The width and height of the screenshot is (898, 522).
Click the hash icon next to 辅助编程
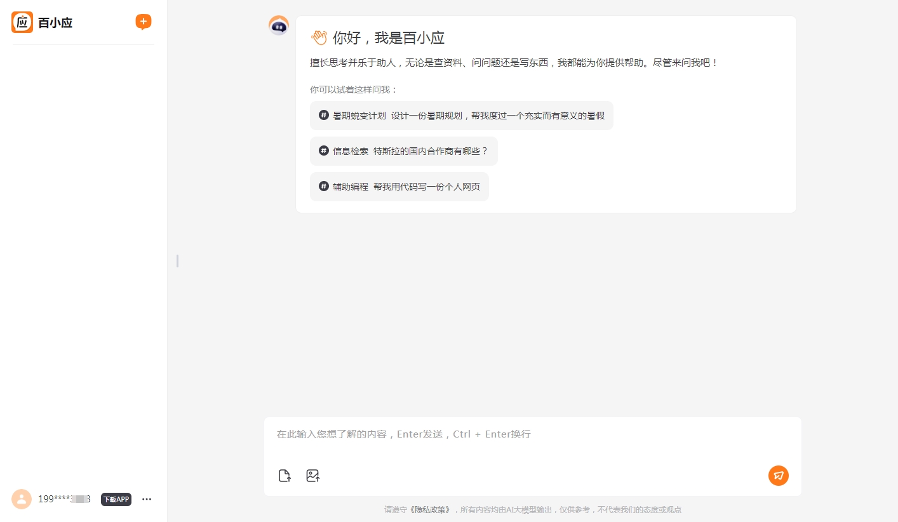point(324,186)
